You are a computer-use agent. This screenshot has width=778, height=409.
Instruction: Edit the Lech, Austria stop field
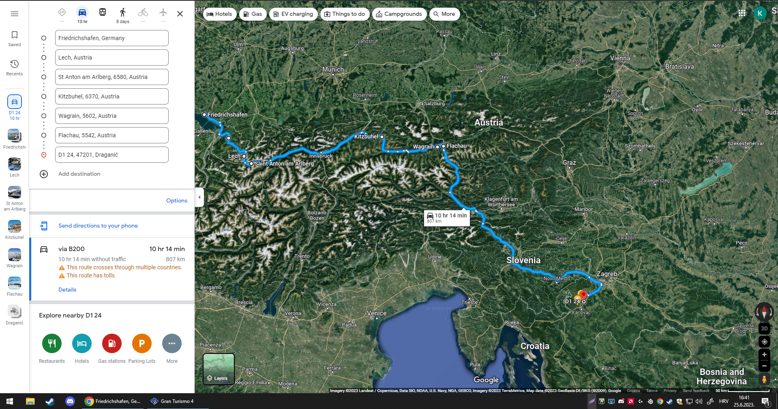112,58
